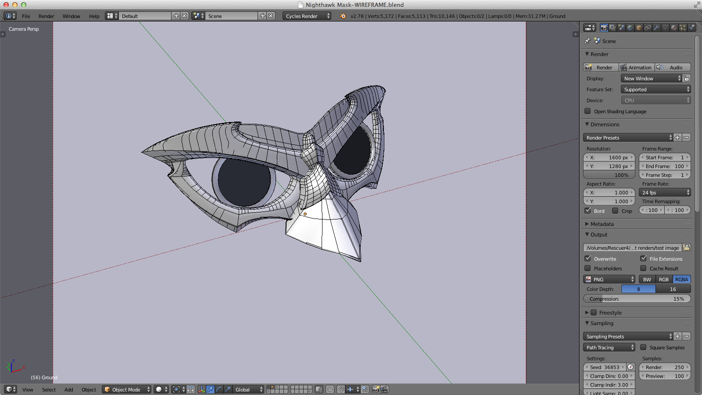This screenshot has height=395, width=702.
Task: Click the properties editor type selector
Action: tap(590, 28)
